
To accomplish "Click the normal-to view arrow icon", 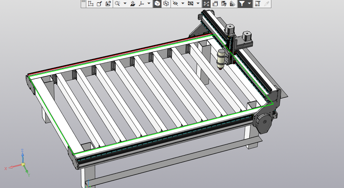I will pos(133,4).
